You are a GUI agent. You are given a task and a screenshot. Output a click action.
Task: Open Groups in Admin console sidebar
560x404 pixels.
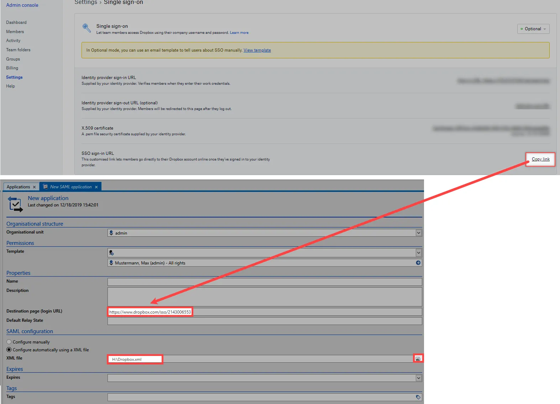[x=13, y=59]
